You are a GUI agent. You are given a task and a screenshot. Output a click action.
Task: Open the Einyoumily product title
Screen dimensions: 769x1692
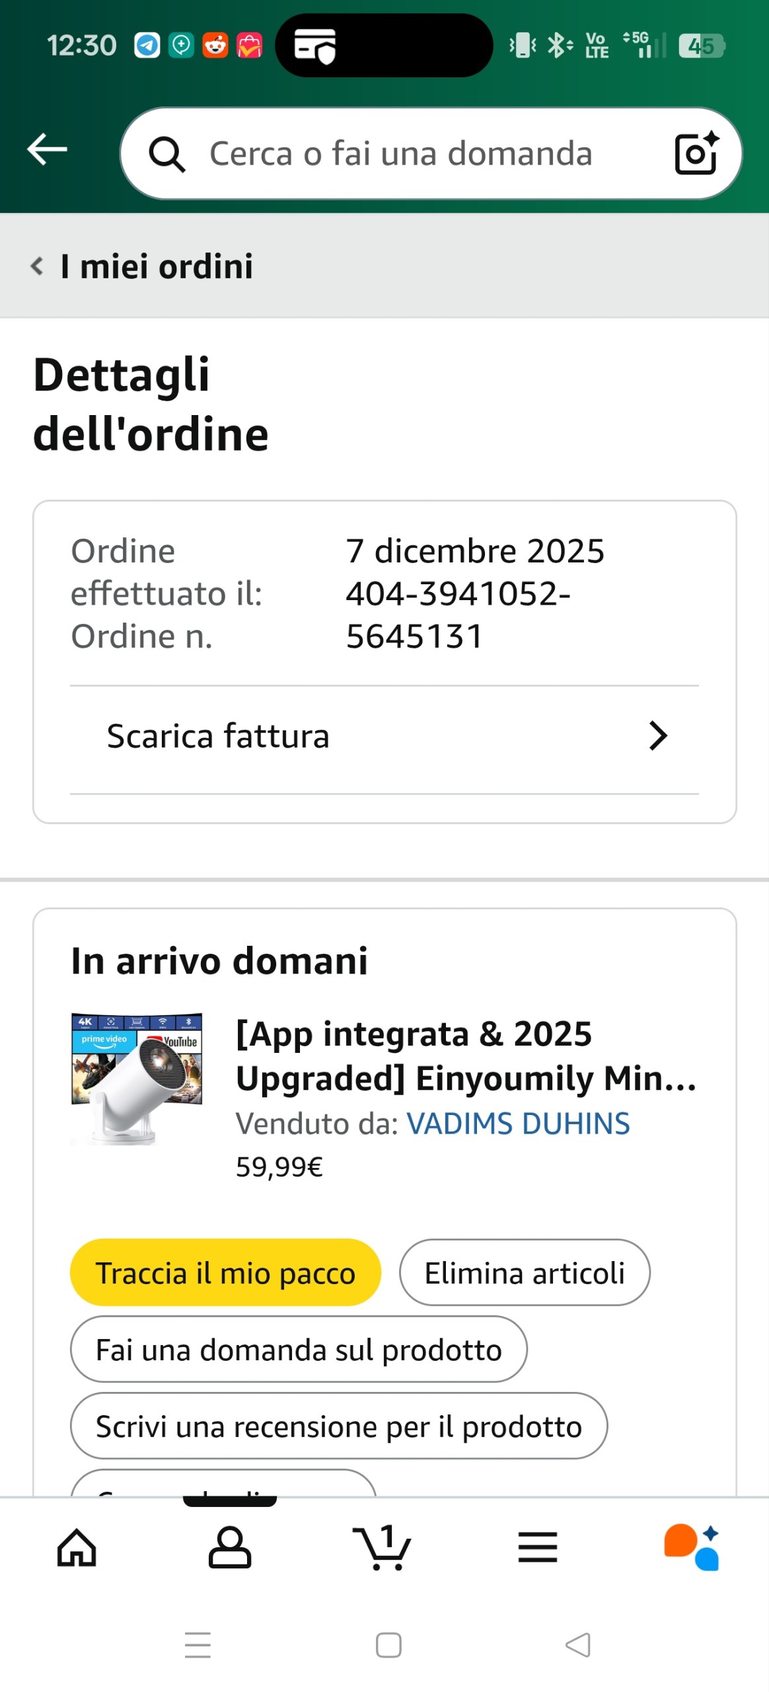[466, 1056]
